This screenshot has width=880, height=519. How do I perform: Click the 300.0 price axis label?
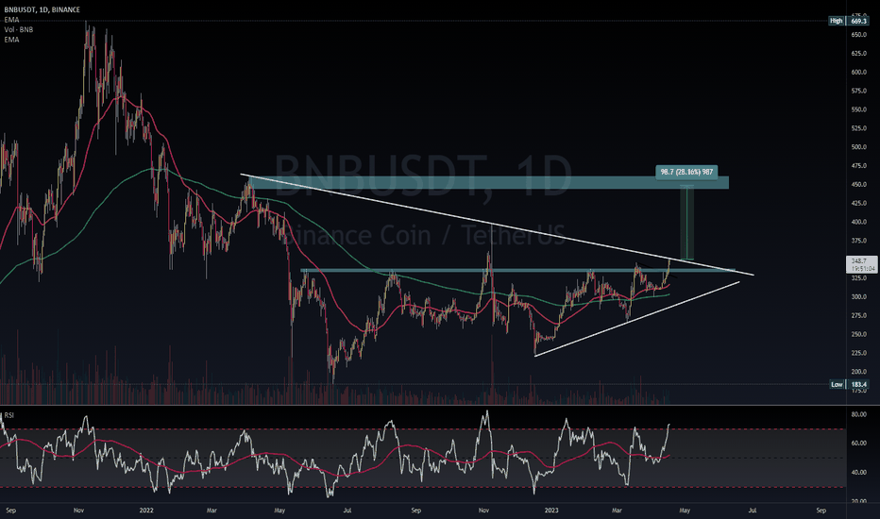(x=858, y=297)
